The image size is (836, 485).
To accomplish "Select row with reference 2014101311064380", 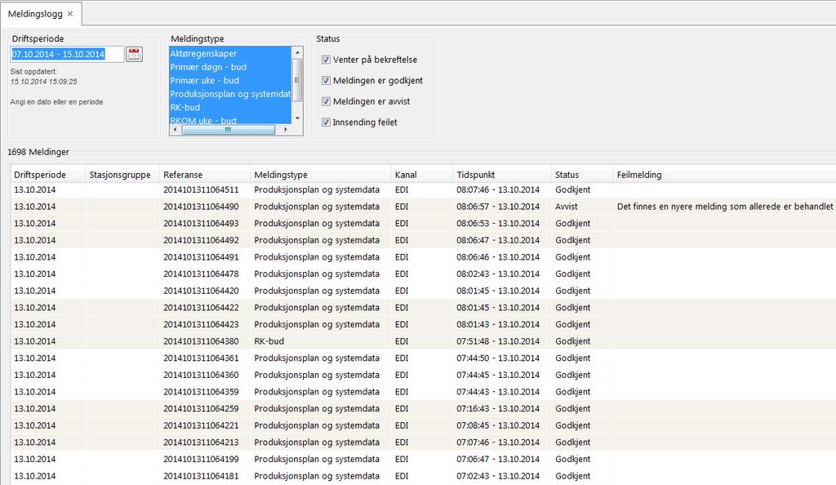I will (424, 341).
